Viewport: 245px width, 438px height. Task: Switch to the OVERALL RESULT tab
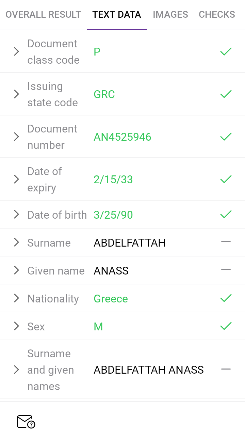(x=43, y=15)
